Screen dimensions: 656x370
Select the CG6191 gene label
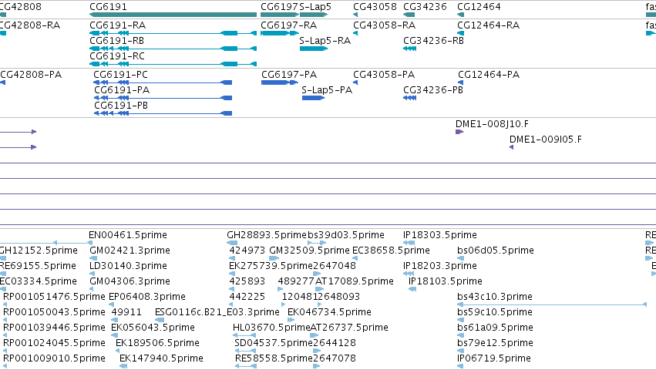click(x=108, y=7)
